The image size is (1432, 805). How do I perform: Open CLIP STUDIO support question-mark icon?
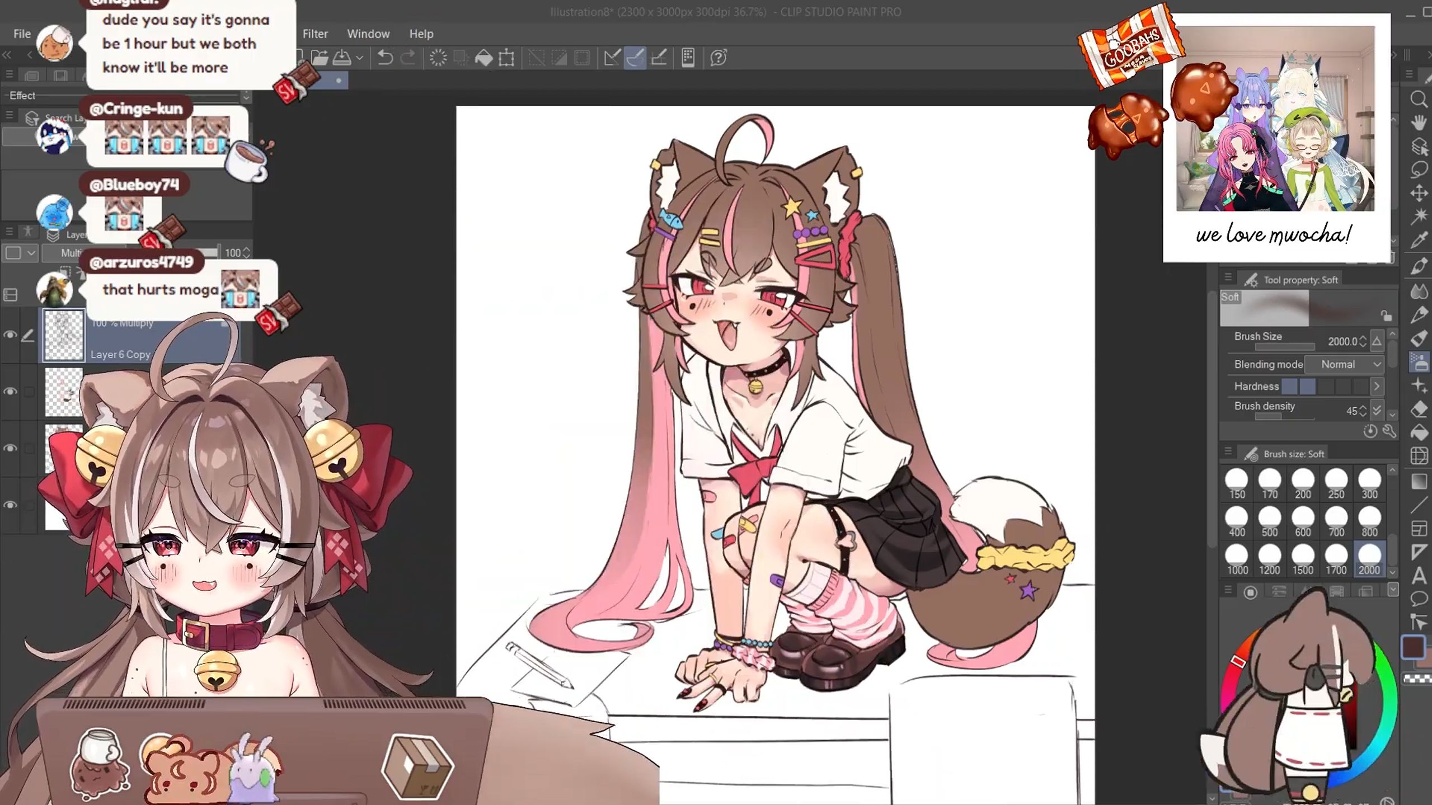[x=719, y=58]
